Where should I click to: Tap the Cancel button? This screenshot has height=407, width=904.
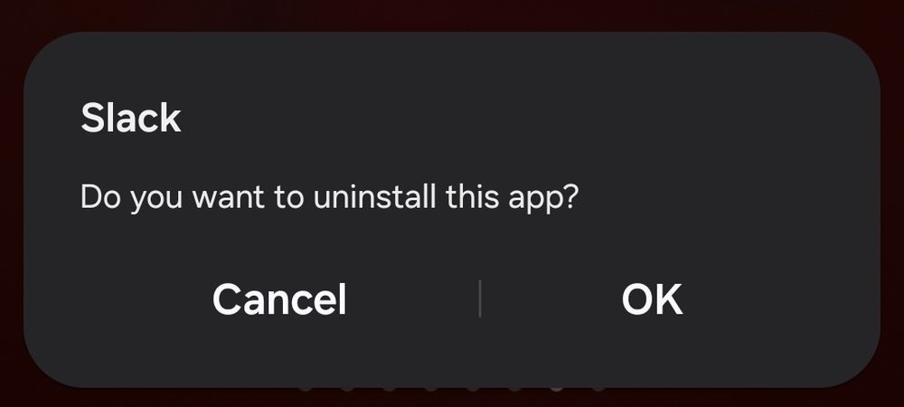coord(279,299)
